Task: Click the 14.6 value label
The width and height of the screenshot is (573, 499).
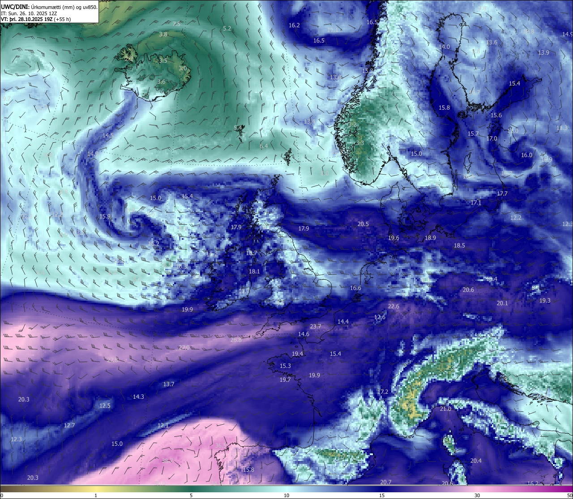Action: (x=304, y=334)
